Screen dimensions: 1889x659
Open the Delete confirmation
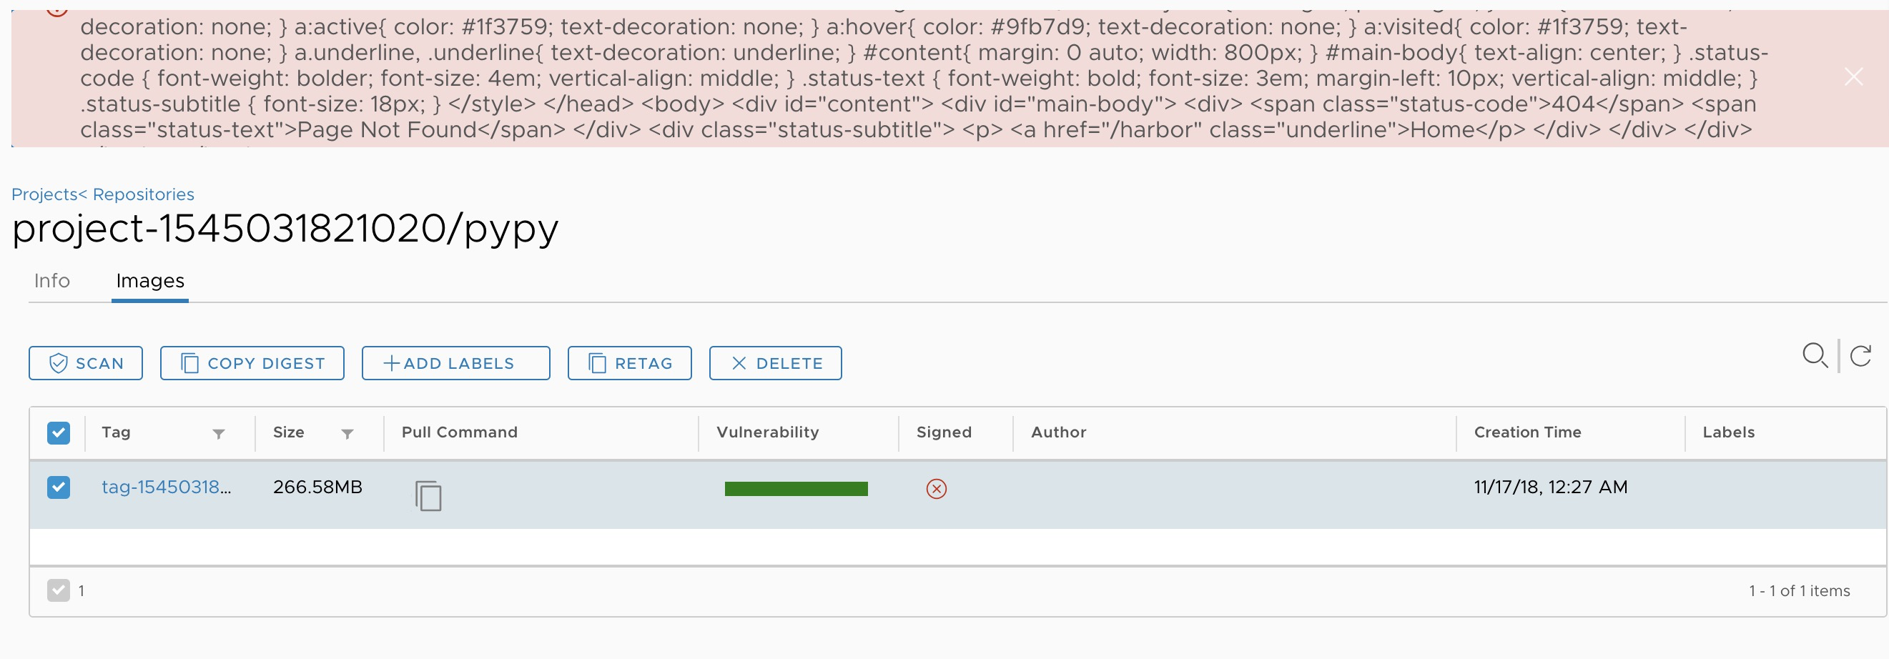click(774, 362)
